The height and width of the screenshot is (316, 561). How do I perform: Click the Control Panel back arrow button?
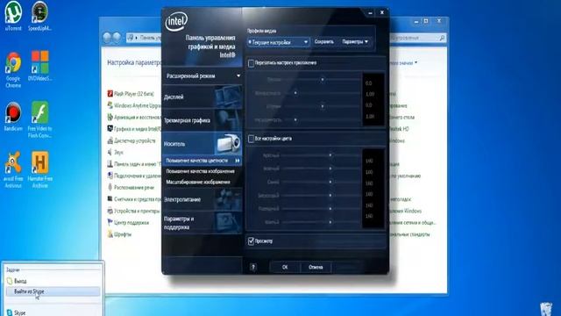coord(107,37)
